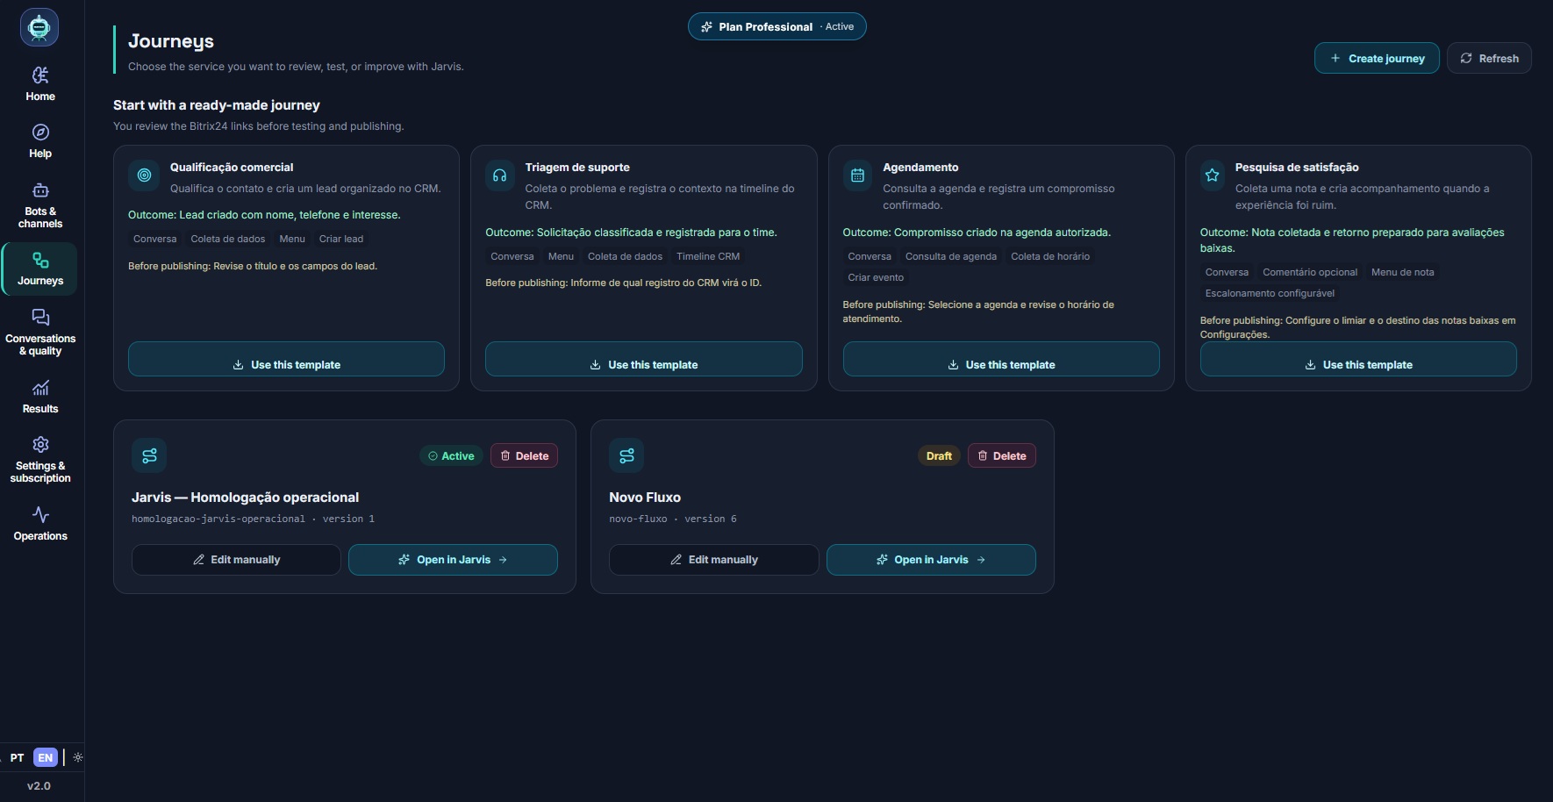
Task: Select the Journeys sidebar item
Action: tap(40, 269)
